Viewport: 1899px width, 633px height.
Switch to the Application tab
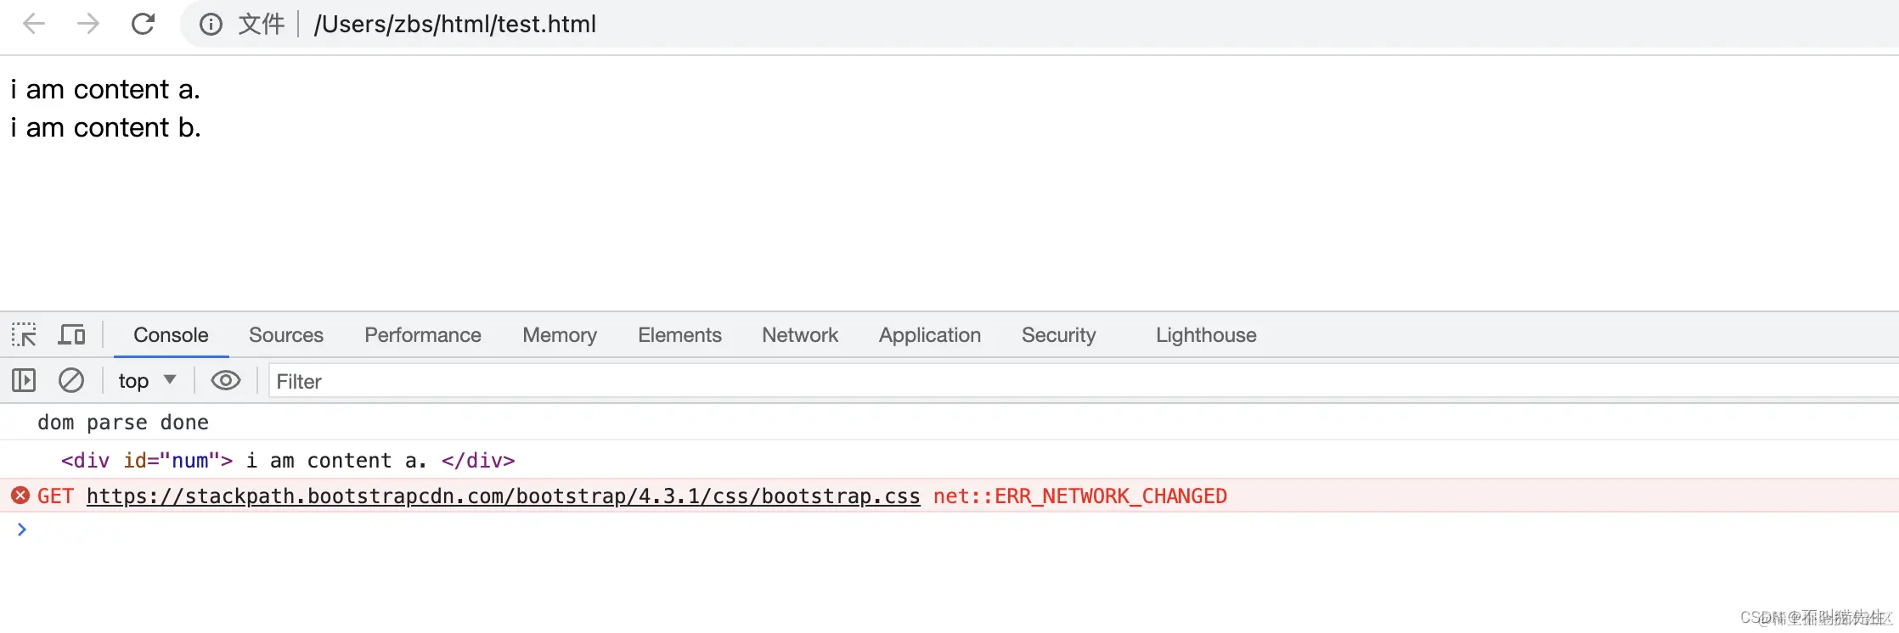[x=930, y=335]
